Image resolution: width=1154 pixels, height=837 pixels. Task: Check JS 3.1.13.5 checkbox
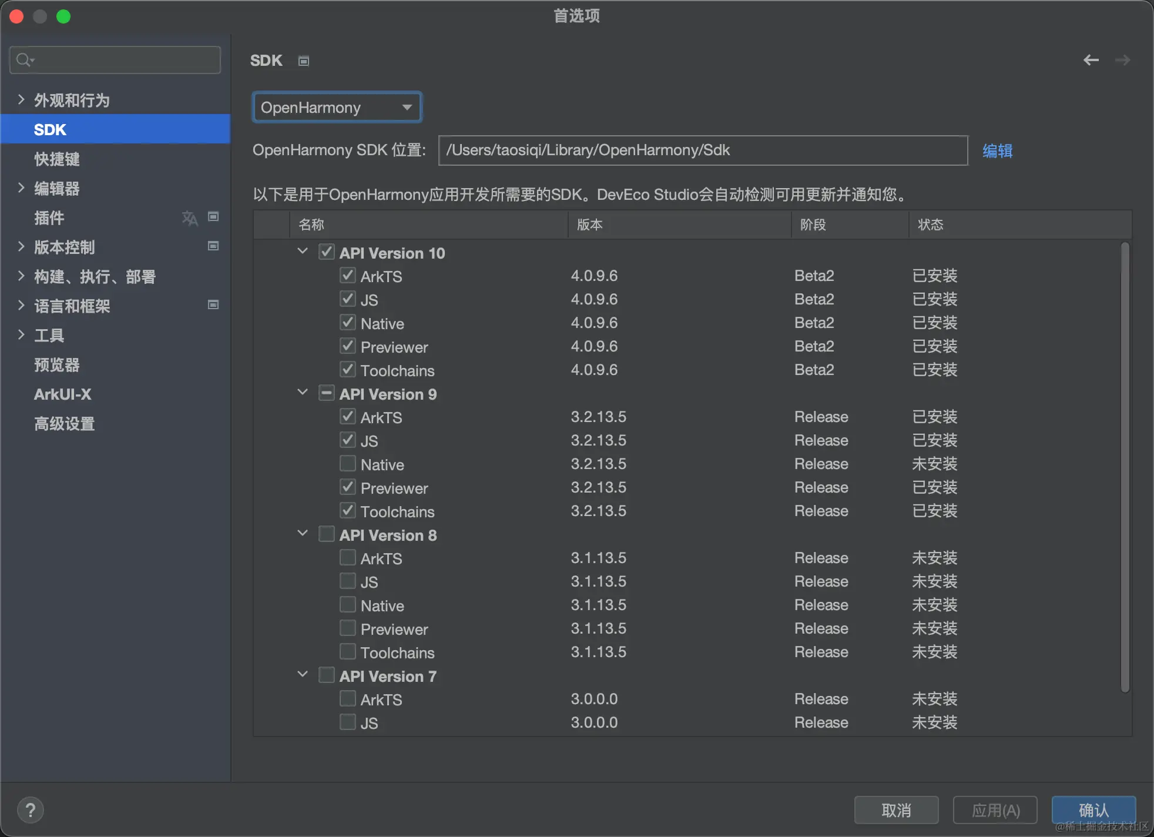[348, 581]
